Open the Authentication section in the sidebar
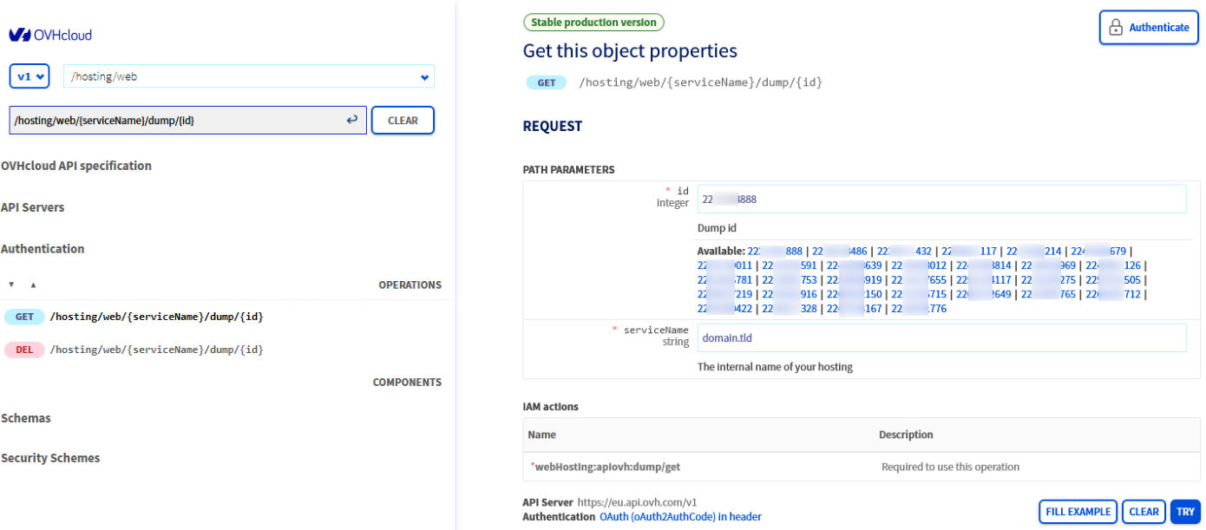1206x530 pixels. point(43,249)
